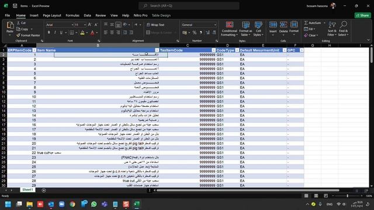Click the green Share button

362,16
